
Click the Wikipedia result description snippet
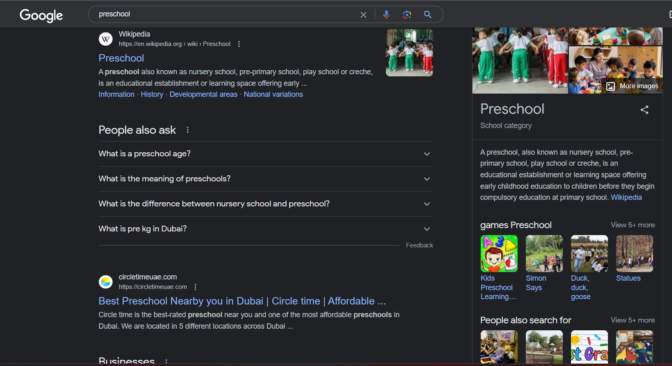(236, 78)
